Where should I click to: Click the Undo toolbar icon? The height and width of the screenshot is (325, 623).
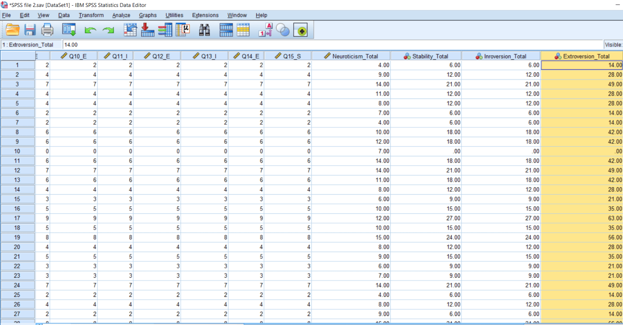point(90,30)
